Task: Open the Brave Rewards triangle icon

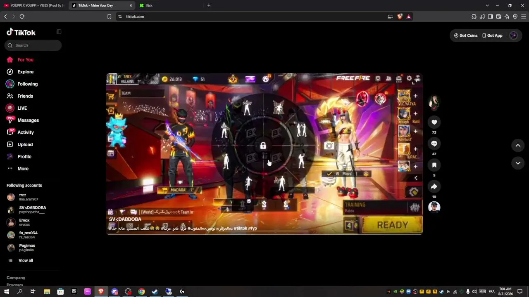Action: coord(409,16)
